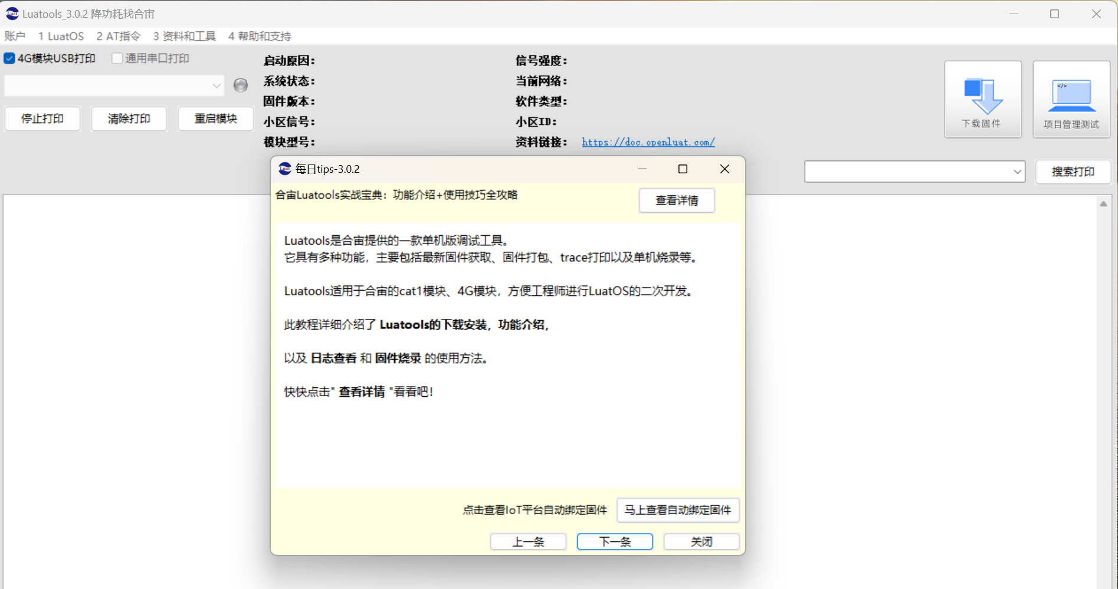Click the 模块型号 label
Viewport: 1118px width, 589px height.
click(289, 142)
